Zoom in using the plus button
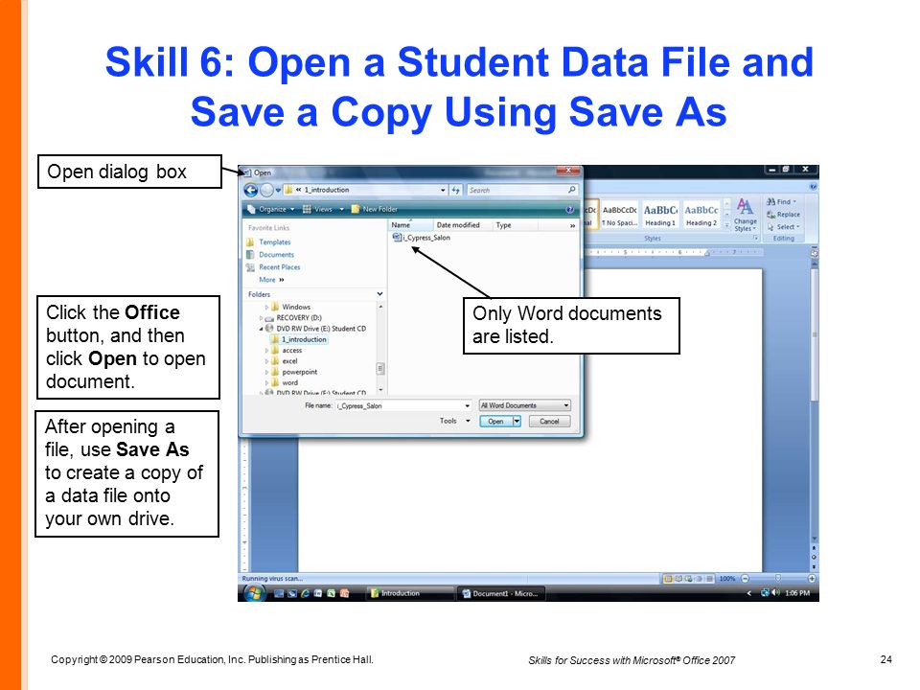Screen dimensions: 920x690 (x=812, y=579)
